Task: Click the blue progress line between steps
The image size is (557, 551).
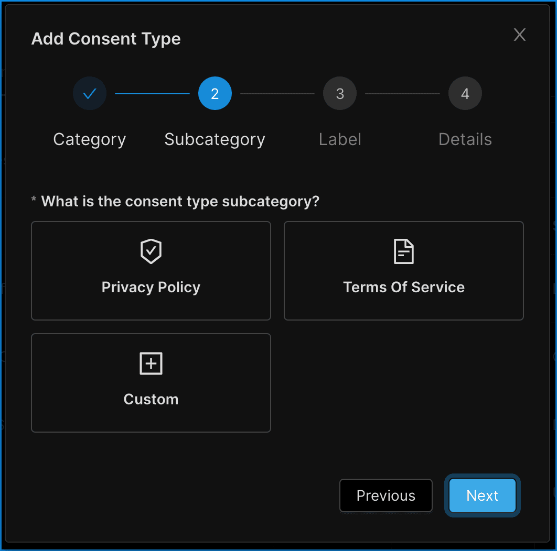Action: click(152, 94)
